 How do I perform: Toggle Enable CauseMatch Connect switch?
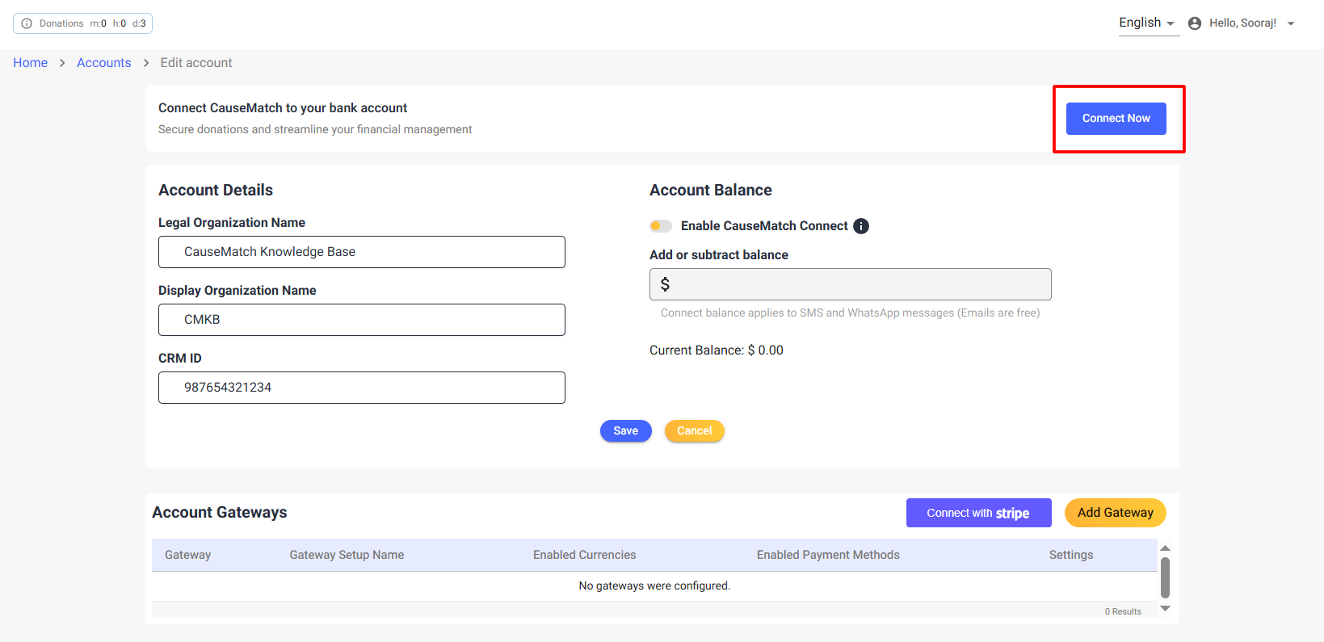point(661,226)
